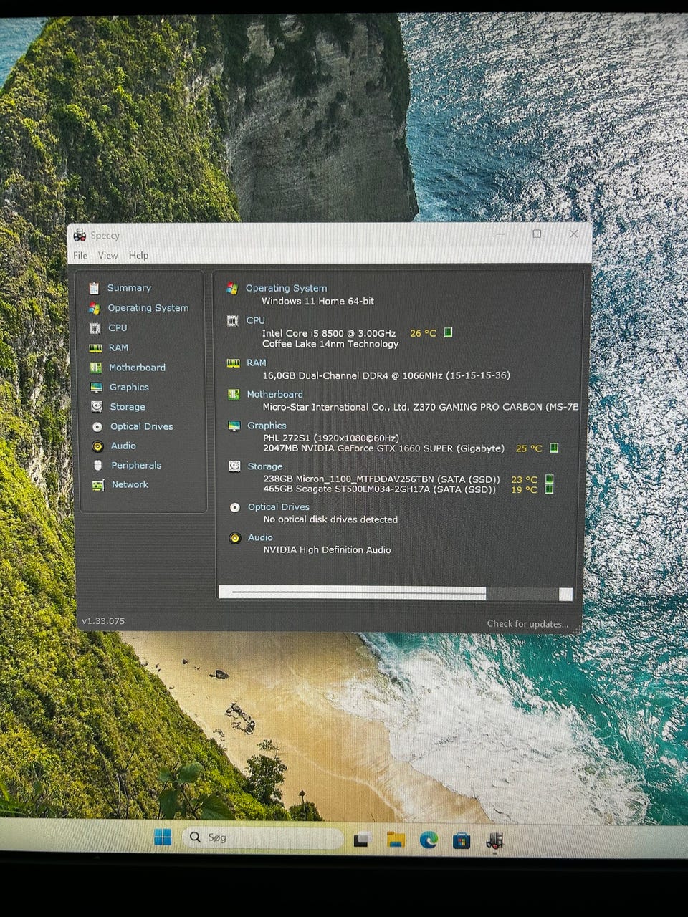Click the Windows flag icon beside Operating System heading

click(x=232, y=288)
